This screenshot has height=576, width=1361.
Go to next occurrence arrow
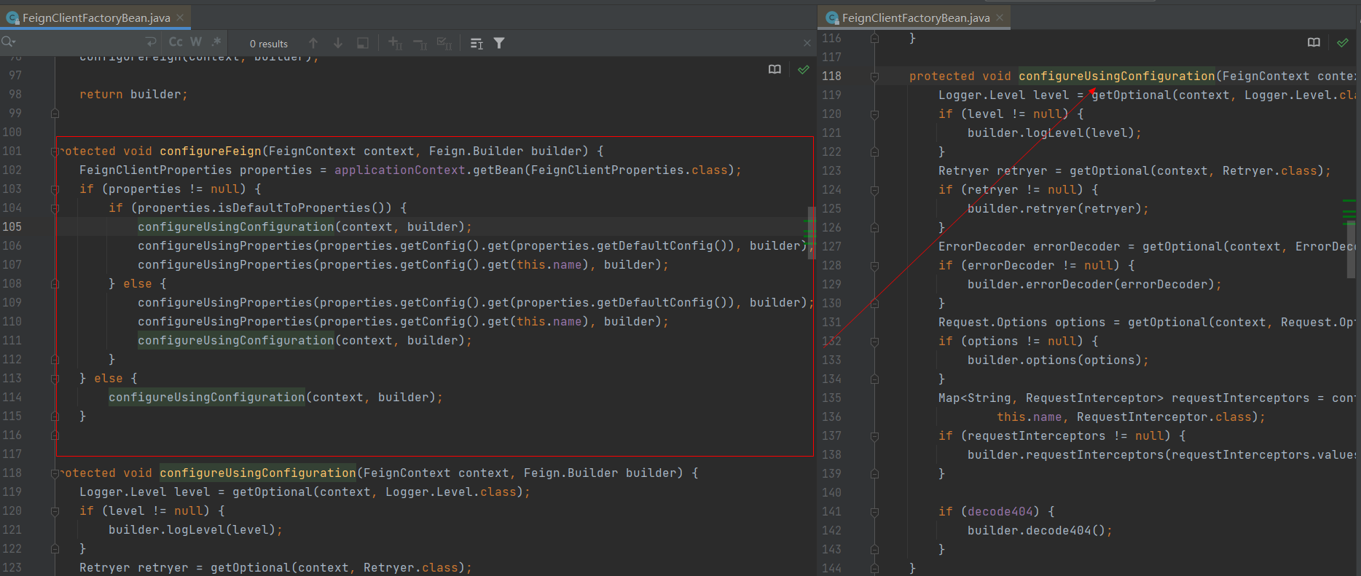pos(338,43)
